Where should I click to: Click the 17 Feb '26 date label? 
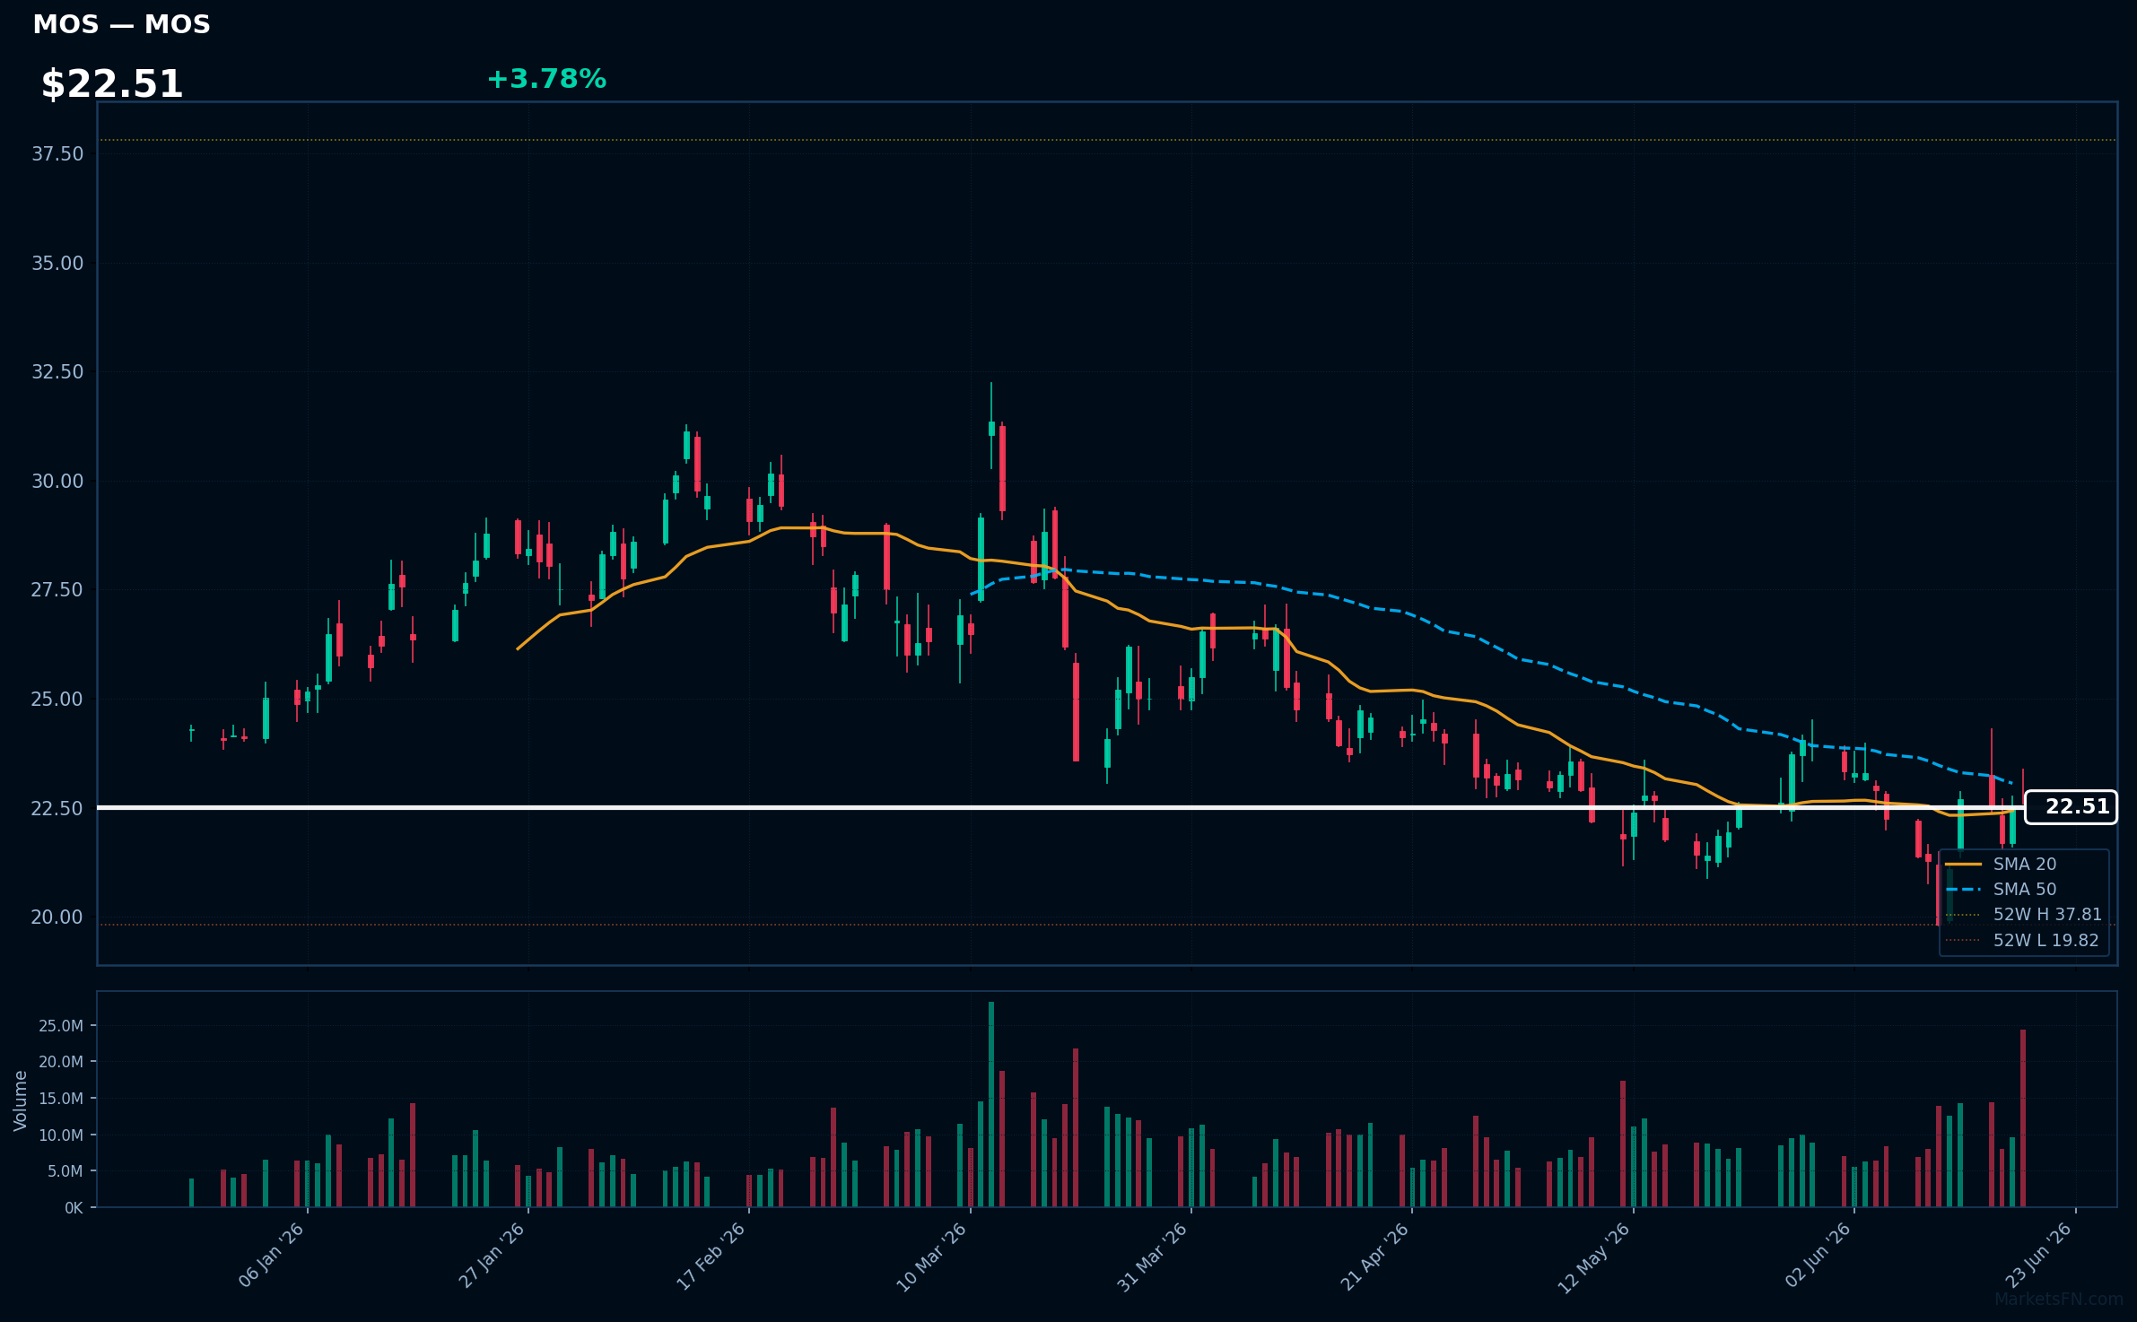[x=711, y=1256]
